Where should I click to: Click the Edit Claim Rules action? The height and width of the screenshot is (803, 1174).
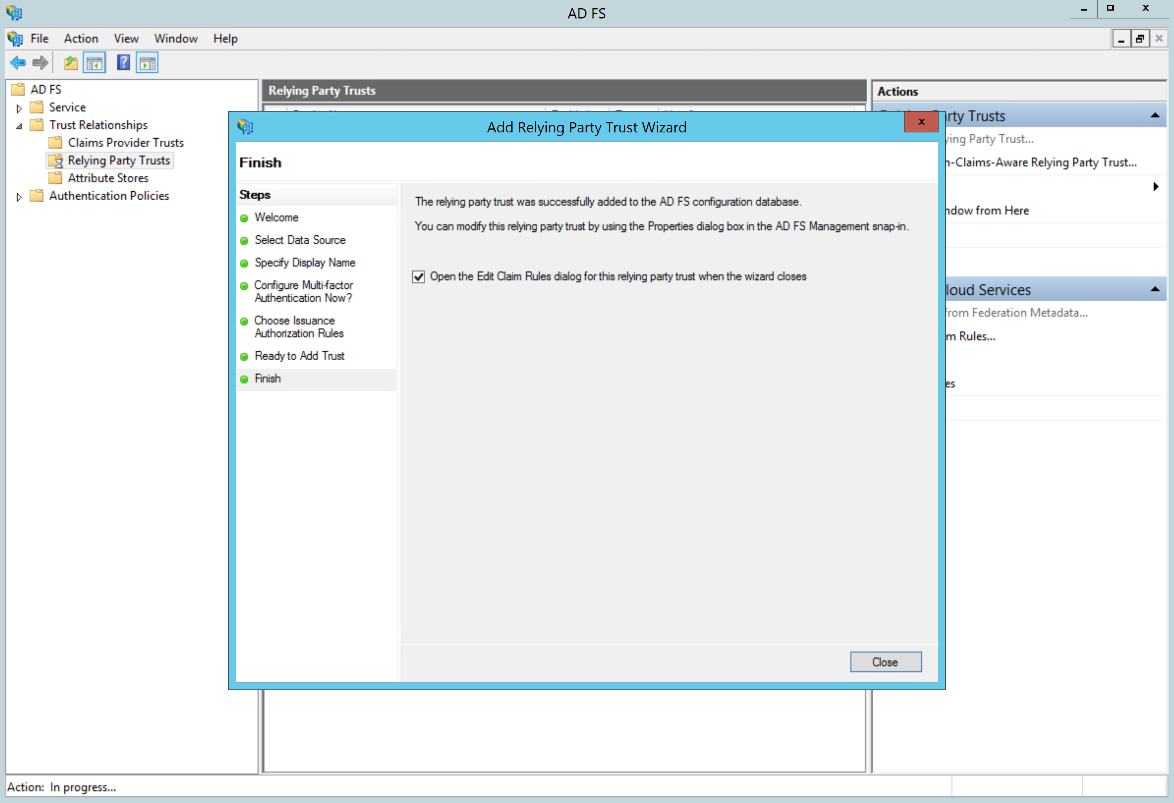pos(970,336)
